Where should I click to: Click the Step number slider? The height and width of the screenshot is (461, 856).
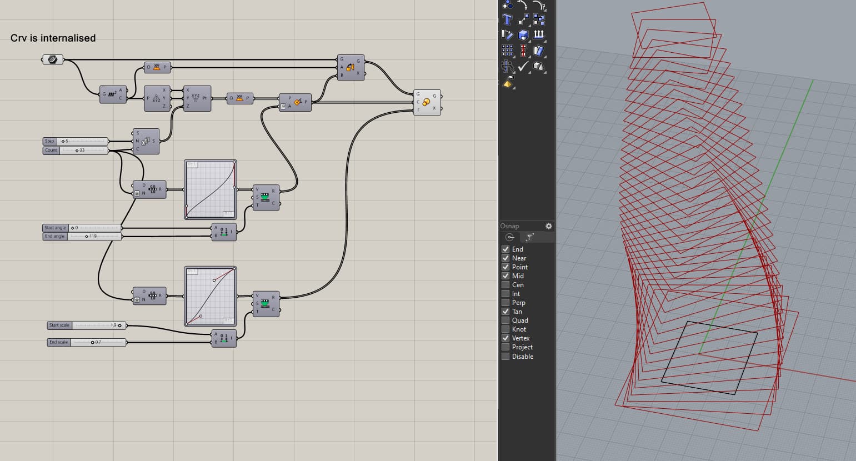76,141
